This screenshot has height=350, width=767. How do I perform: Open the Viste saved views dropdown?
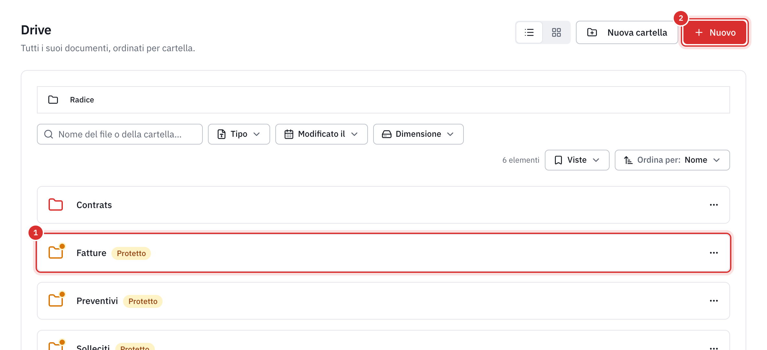577,160
